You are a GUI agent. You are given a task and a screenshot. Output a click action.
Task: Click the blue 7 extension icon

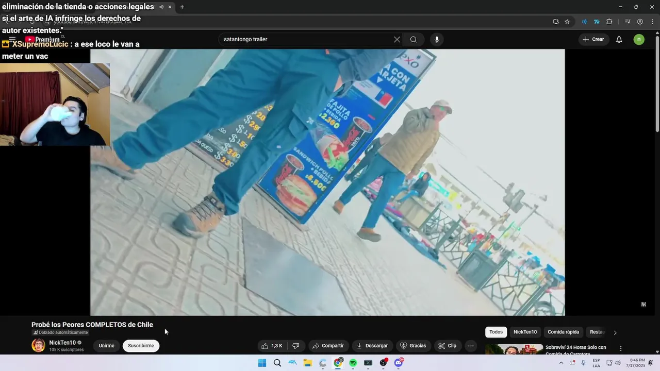[597, 22]
